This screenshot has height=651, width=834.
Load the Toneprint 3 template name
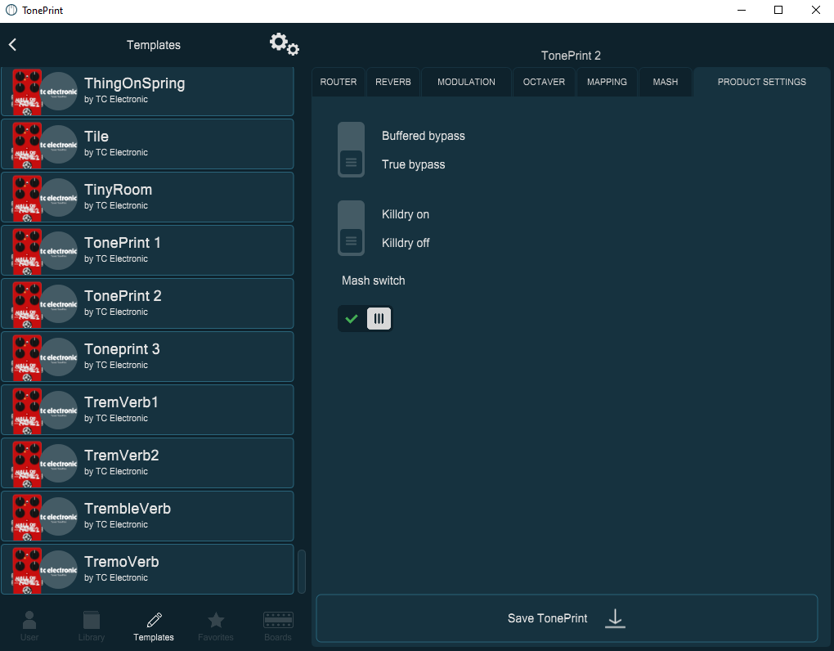pyautogui.click(x=122, y=349)
